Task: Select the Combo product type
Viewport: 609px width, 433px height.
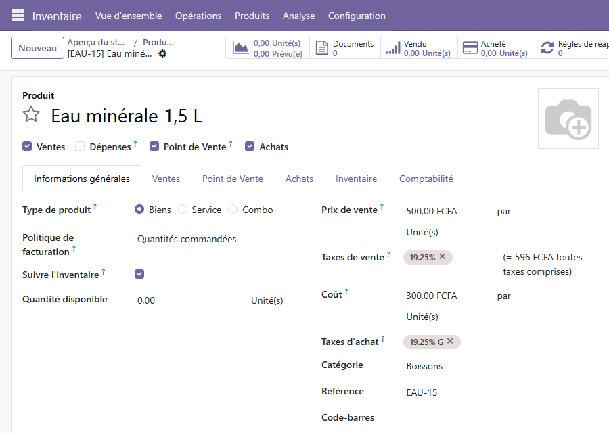Action: [x=233, y=209]
